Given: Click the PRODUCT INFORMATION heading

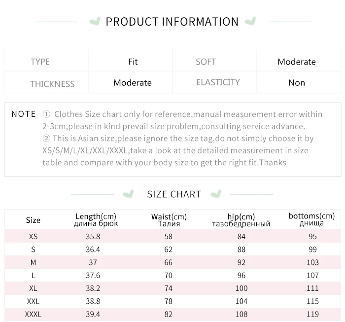Looking at the screenshot, I should (x=172, y=22).
